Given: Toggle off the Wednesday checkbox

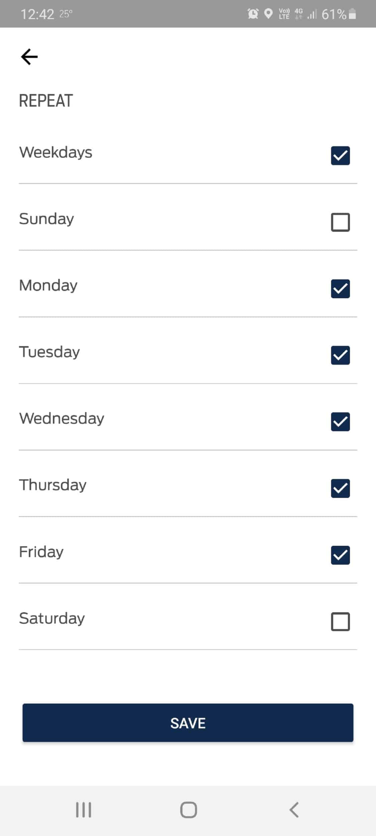Looking at the screenshot, I should click(340, 422).
